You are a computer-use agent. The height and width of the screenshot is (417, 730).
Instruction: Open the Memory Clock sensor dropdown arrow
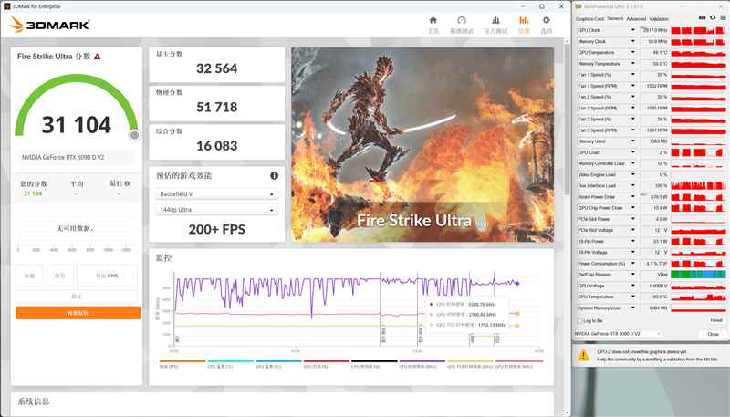point(632,41)
